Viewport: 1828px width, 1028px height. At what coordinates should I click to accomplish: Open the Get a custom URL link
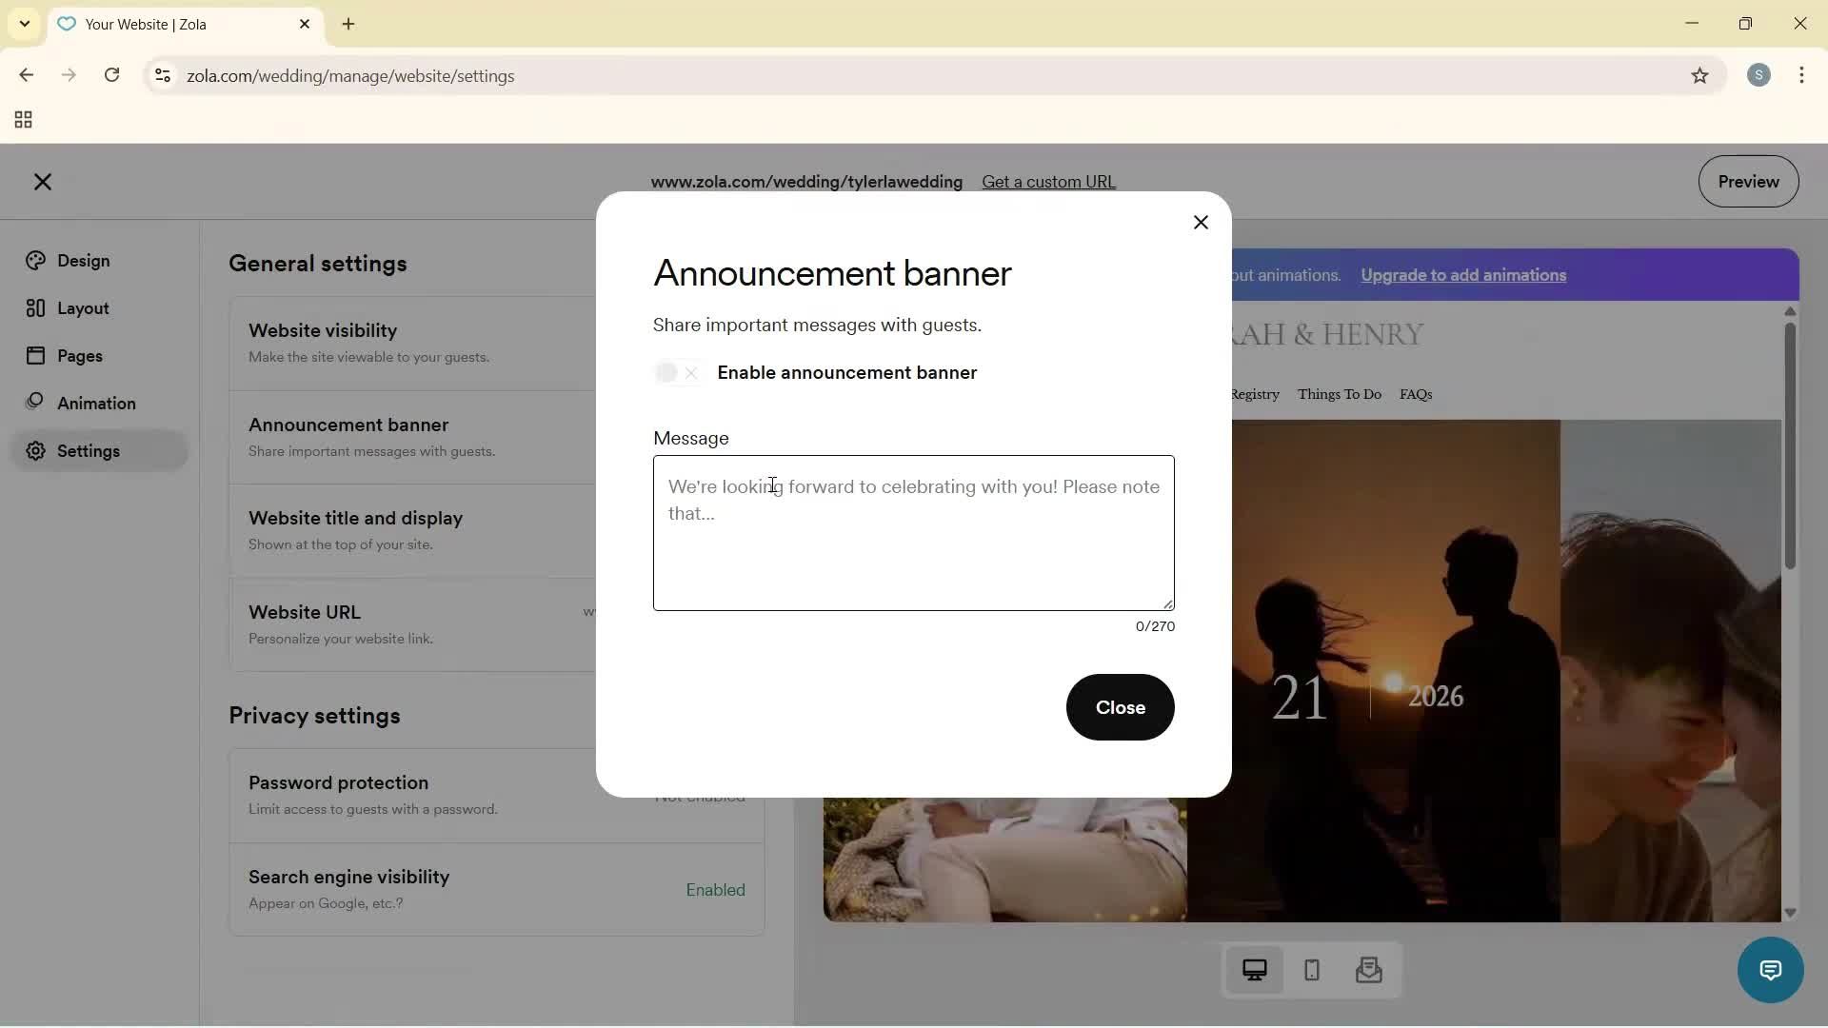pos(1048,182)
